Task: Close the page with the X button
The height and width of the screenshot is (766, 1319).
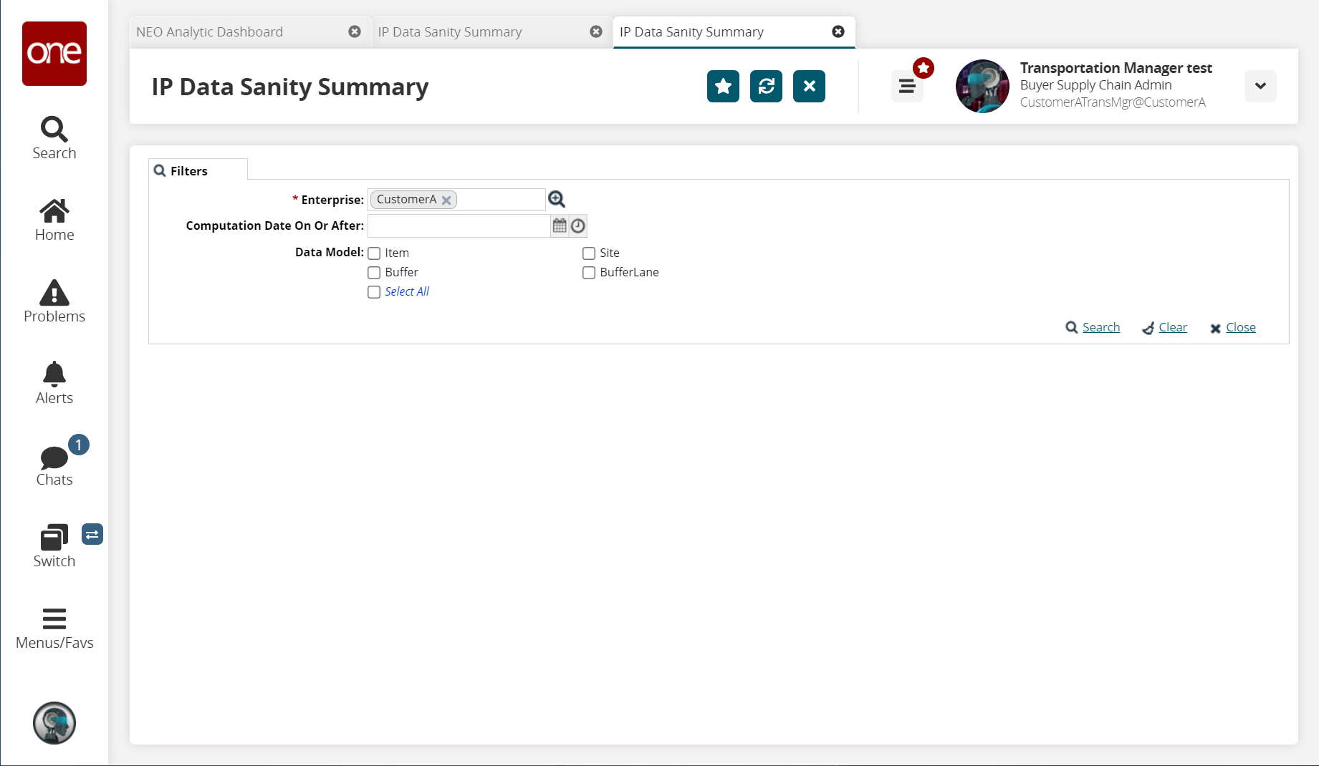Action: click(x=809, y=87)
